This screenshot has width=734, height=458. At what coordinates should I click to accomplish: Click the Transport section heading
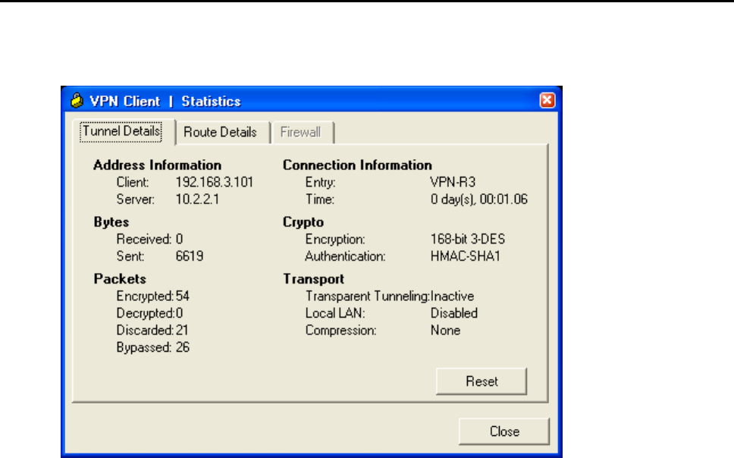314,279
